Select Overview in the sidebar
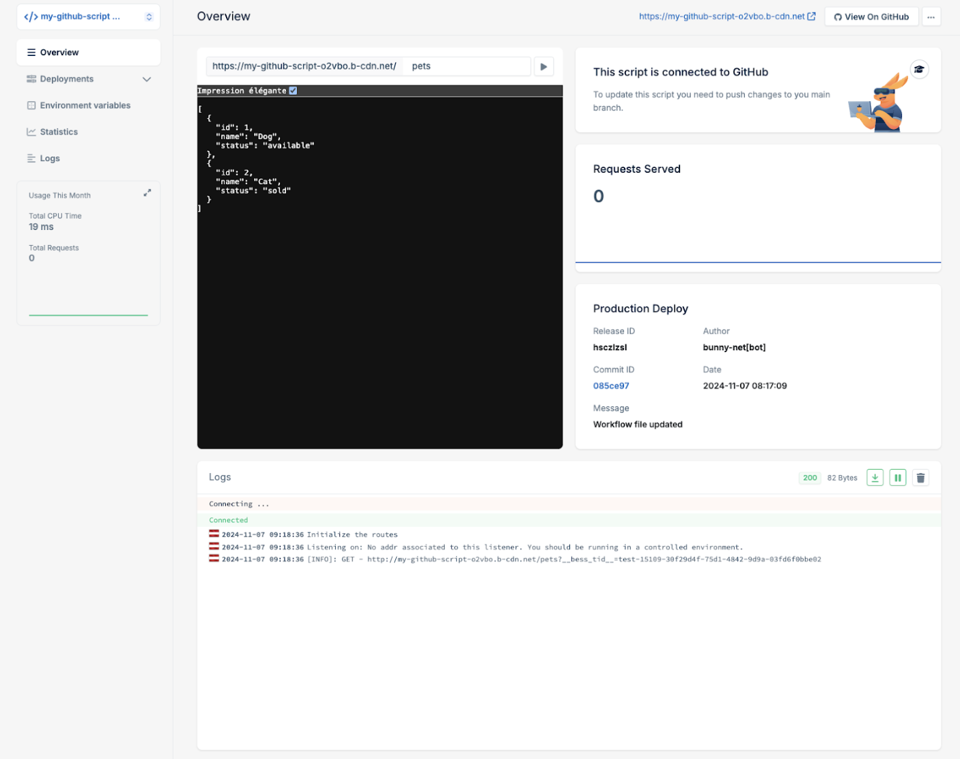 88,53
